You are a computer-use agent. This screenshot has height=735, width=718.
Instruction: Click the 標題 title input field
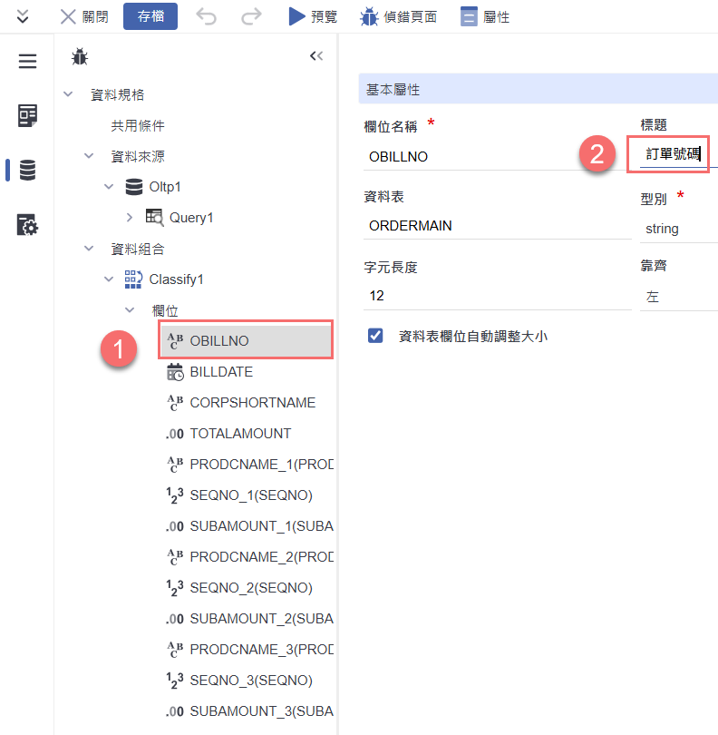[x=675, y=154]
